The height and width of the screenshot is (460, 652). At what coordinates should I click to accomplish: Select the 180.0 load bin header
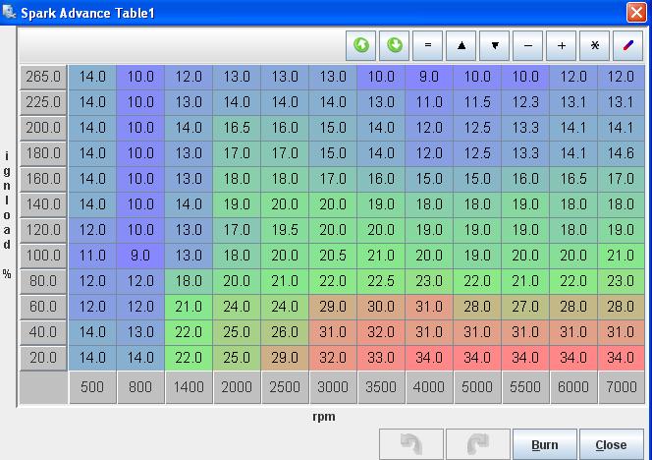tap(43, 153)
